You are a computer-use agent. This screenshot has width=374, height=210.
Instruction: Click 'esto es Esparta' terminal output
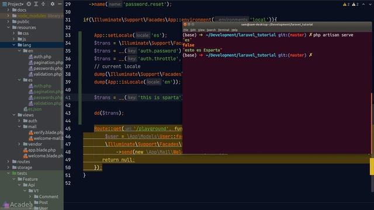point(202,50)
